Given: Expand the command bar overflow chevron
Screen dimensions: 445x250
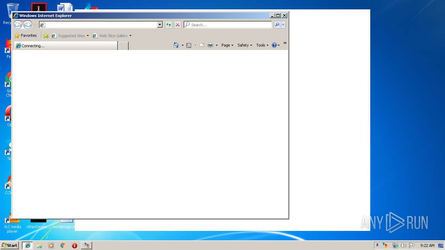Looking at the screenshot, I should pos(285,43).
